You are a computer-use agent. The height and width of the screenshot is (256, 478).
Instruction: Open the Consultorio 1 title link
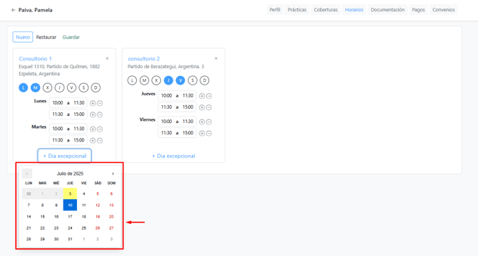35,58
